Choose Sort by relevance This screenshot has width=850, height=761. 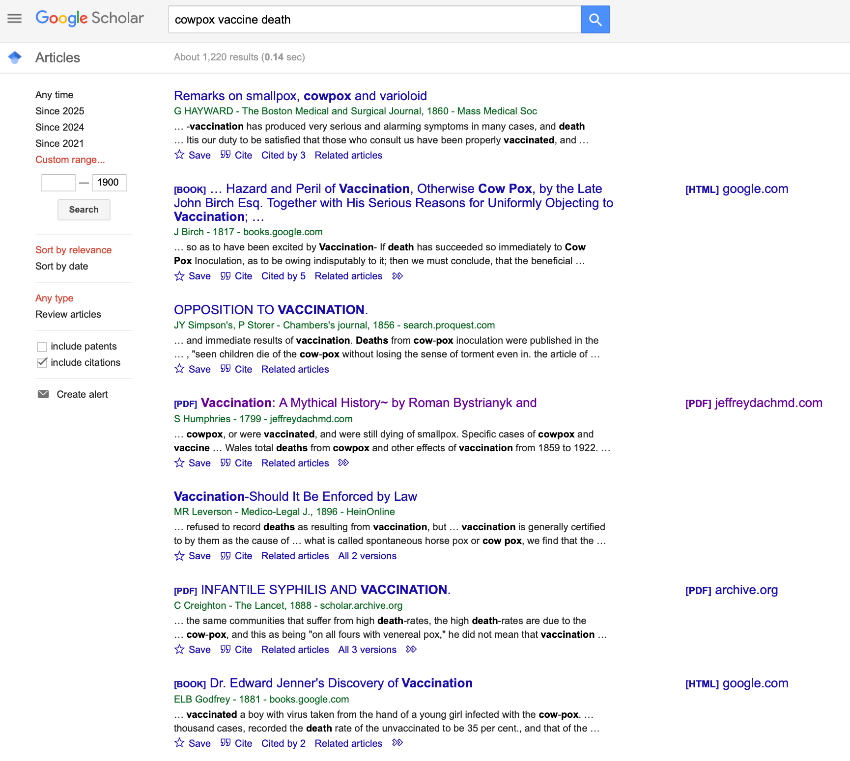pos(74,250)
